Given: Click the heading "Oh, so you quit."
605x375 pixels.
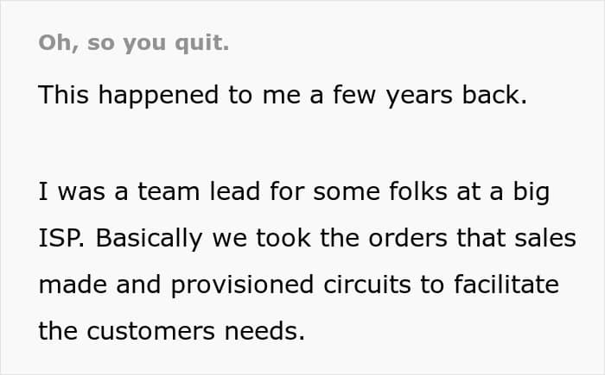Looking at the screenshot, I should 134,43.
